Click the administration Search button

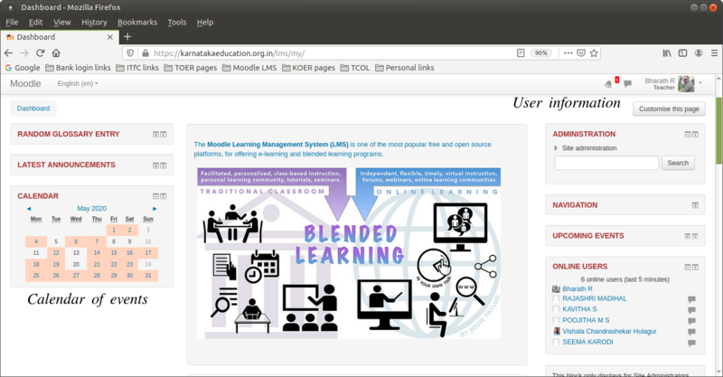tap(678, 163)
